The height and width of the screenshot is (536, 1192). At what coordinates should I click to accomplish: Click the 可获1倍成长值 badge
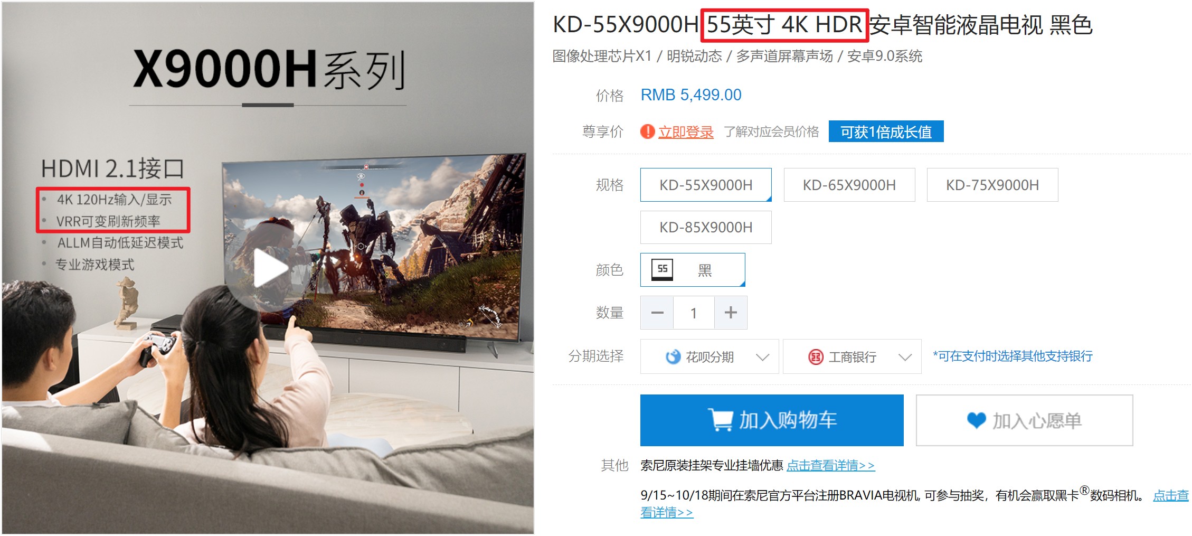(886, 131)
